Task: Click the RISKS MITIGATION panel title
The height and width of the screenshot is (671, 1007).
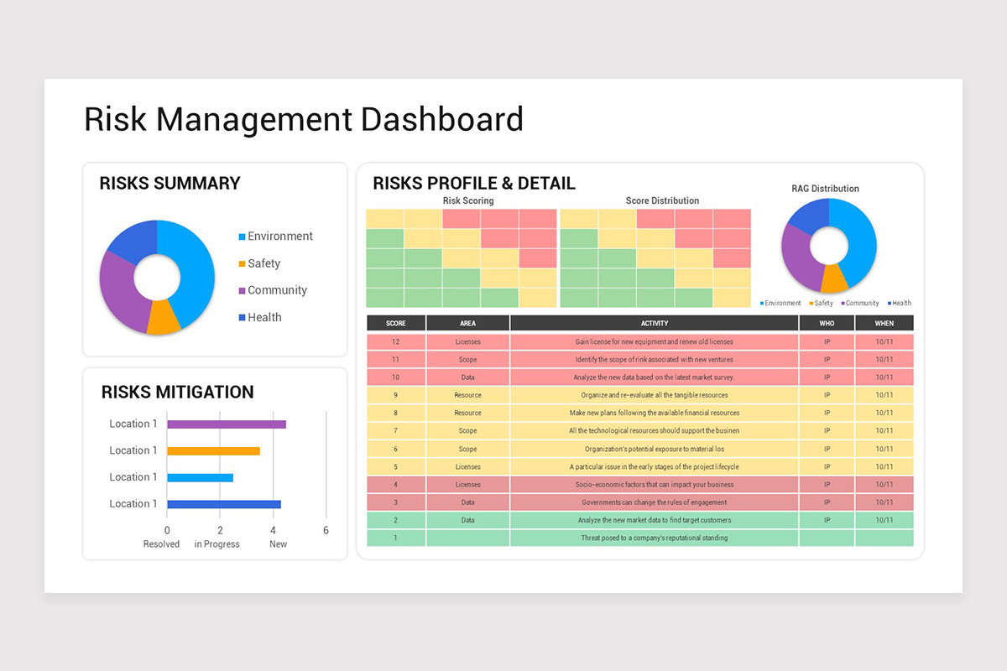Action: [176, 392]
